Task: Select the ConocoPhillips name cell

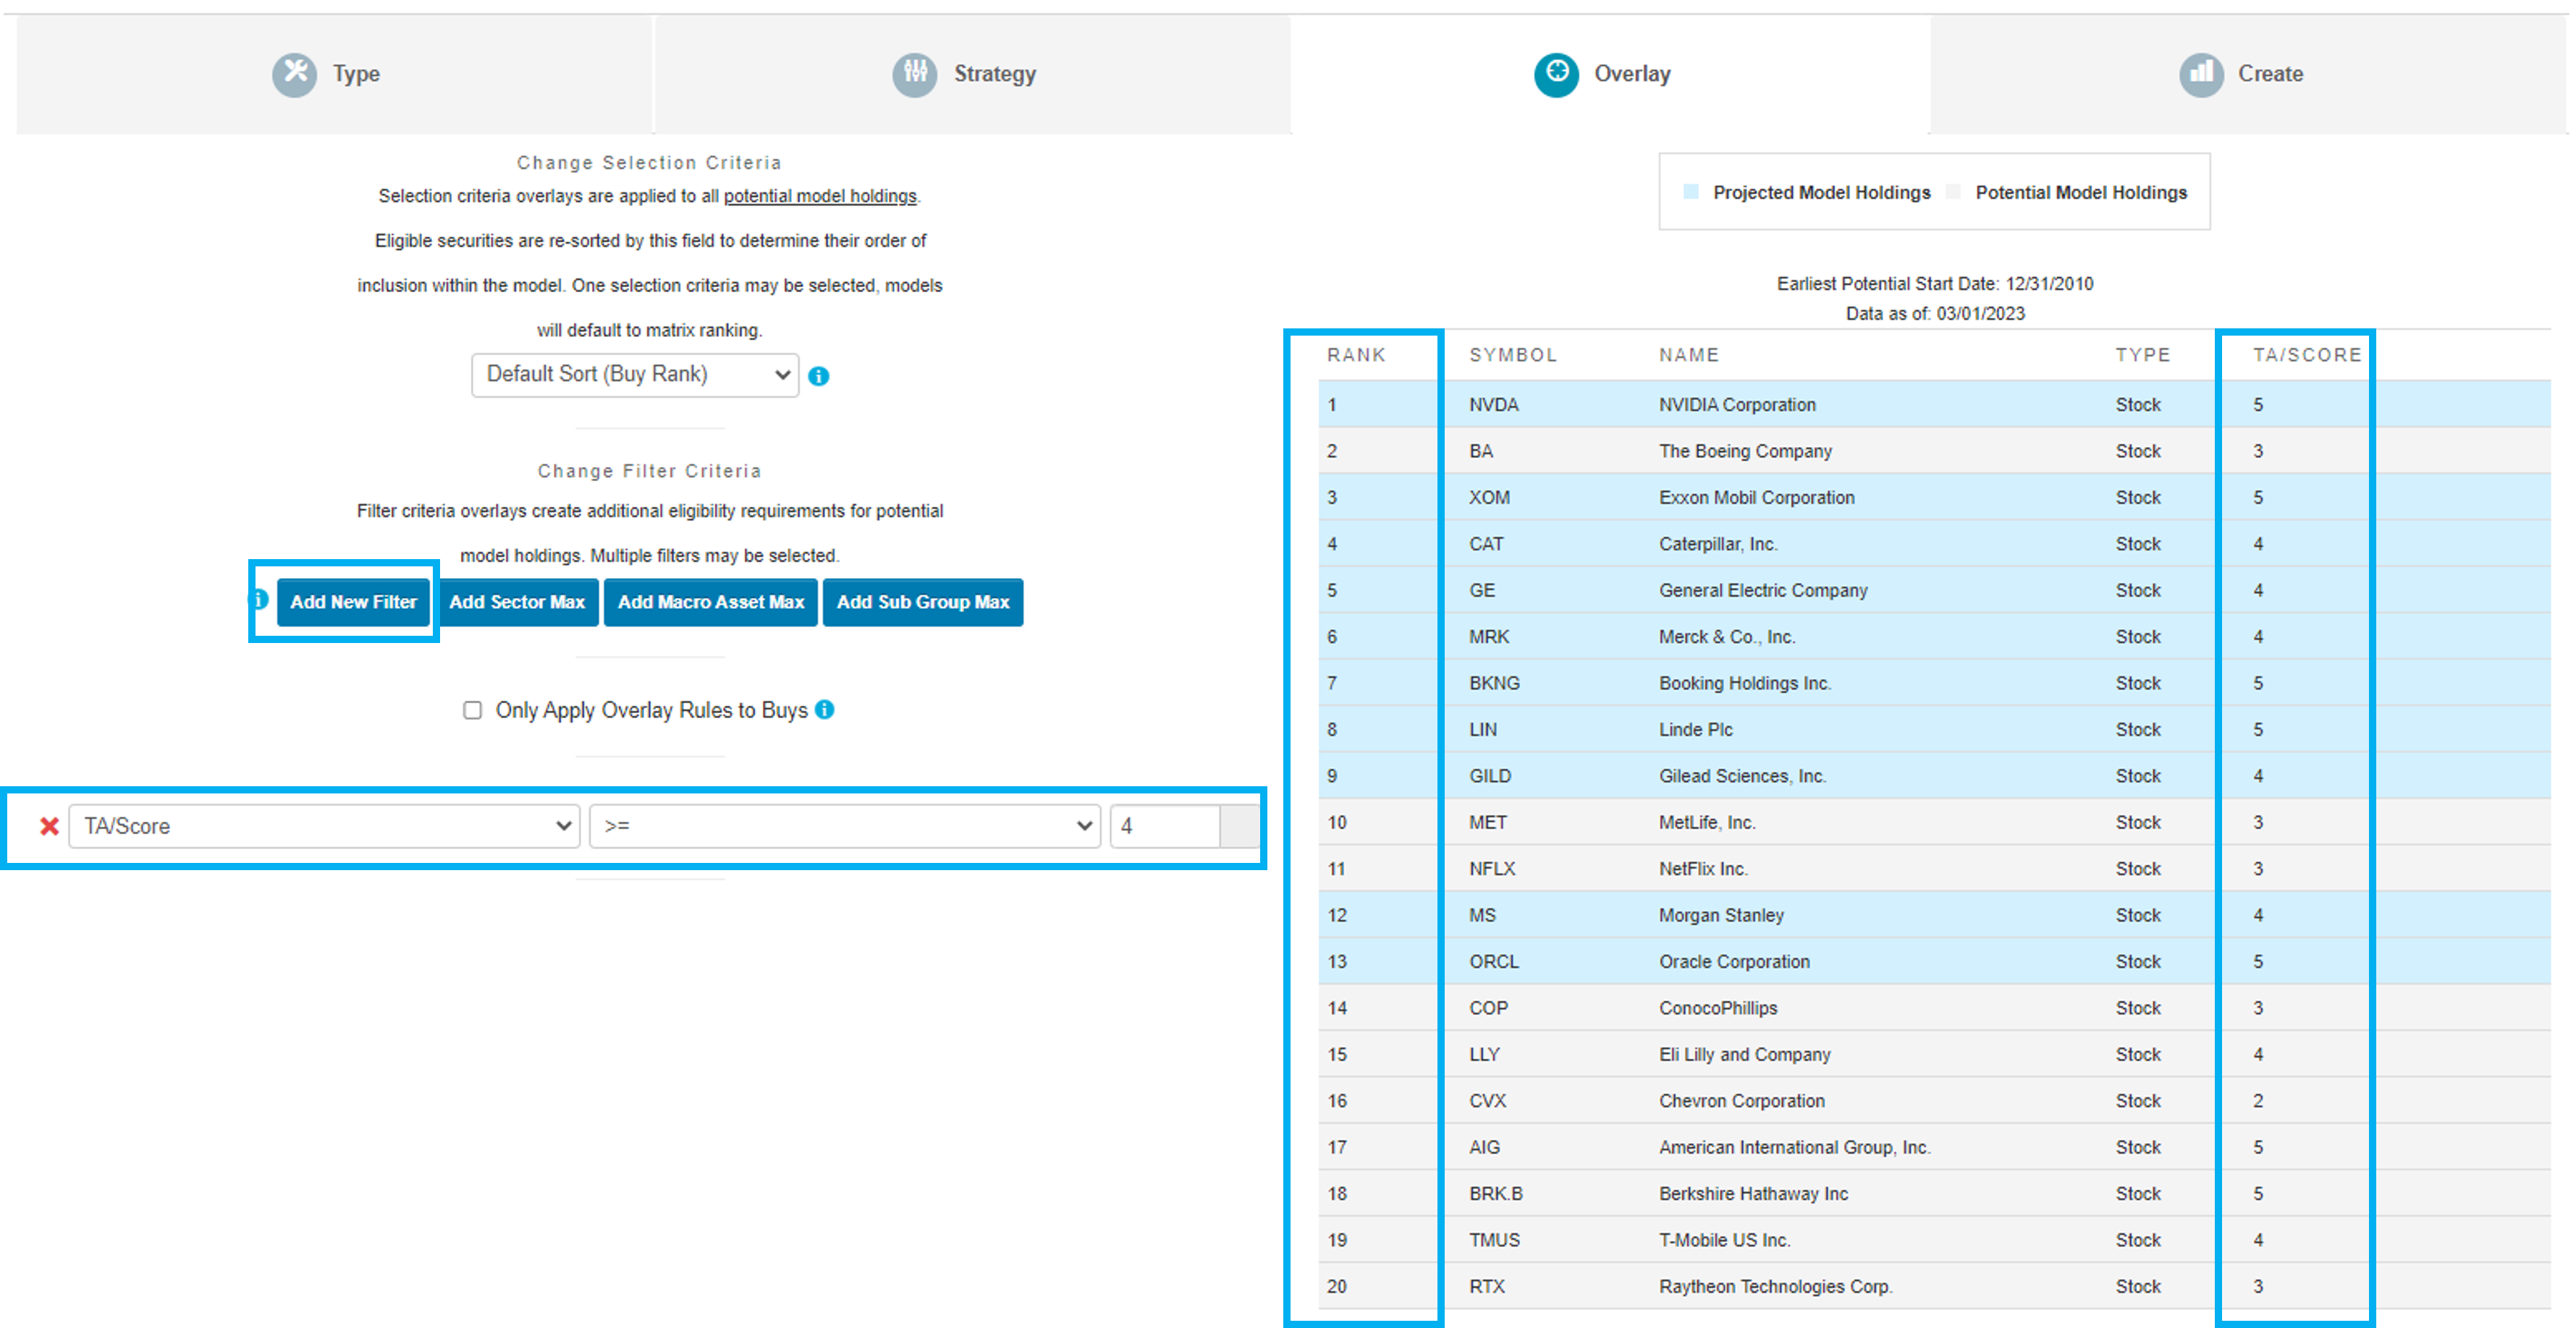Action: click(1718, 1008)
